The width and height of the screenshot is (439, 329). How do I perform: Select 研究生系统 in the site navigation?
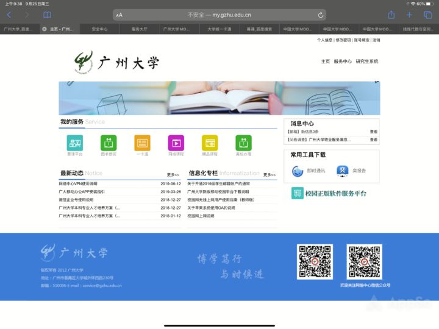coord(367,62)
